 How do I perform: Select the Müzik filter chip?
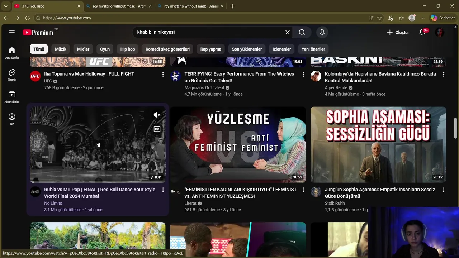point(60,49)
